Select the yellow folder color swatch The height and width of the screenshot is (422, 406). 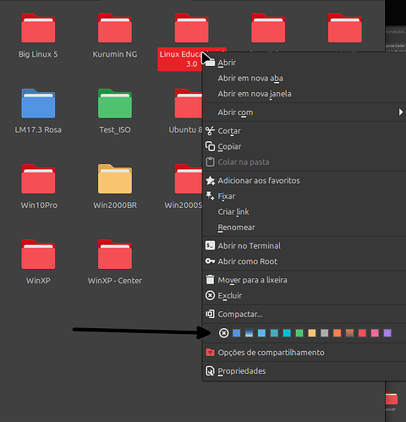pyautogui.click(x=312, y=333)
